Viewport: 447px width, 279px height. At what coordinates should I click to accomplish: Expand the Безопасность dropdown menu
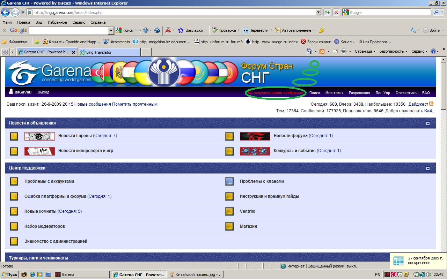tap(393, 51)
